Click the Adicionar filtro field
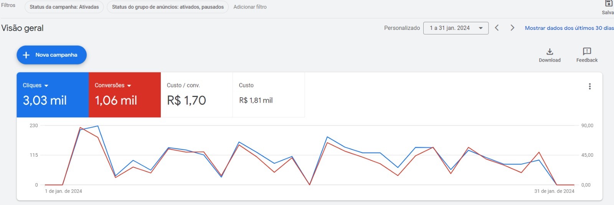The height and width of the screenshot is (205, 614). point(250,7)
